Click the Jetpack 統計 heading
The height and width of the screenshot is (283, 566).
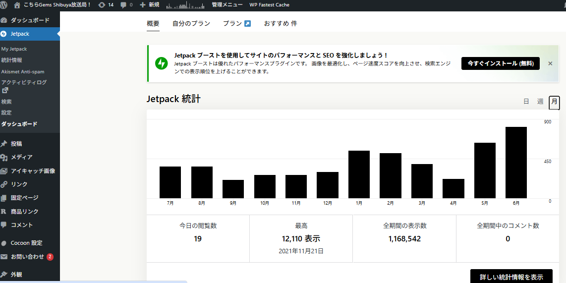(173, 99)
